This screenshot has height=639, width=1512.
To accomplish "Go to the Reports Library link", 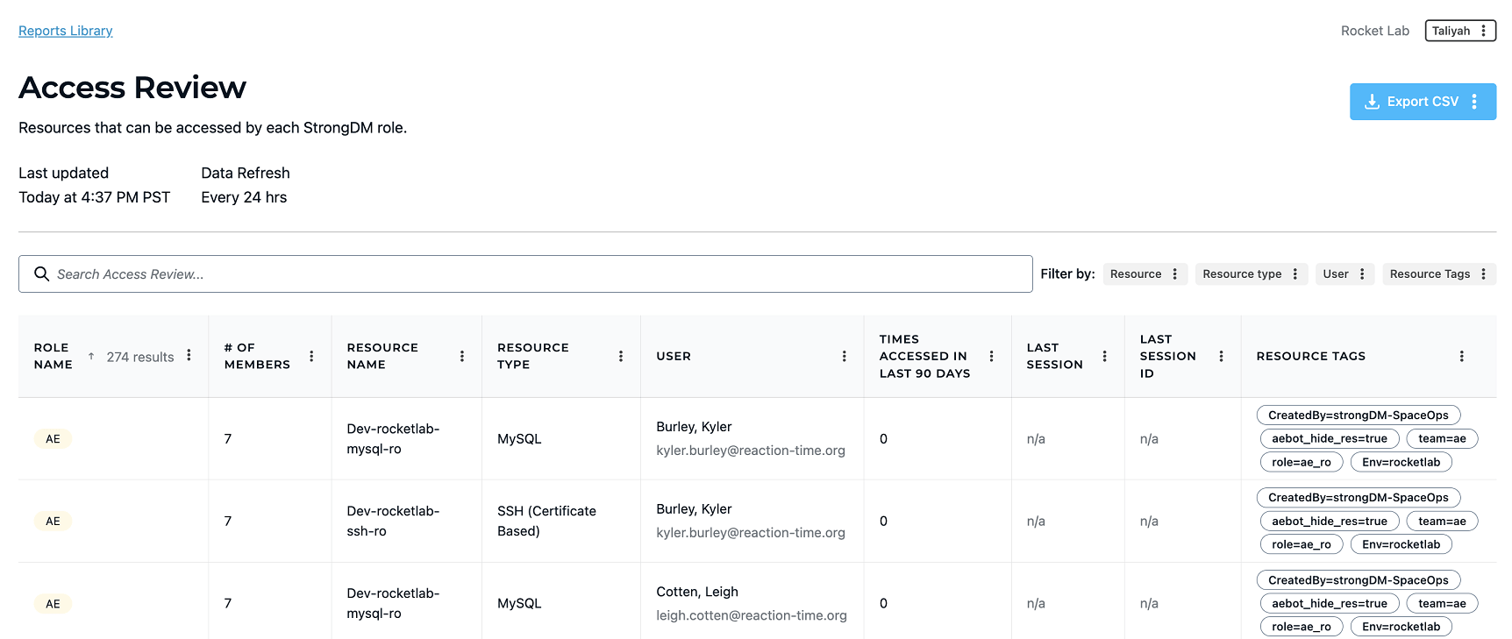I will point(66,31).
